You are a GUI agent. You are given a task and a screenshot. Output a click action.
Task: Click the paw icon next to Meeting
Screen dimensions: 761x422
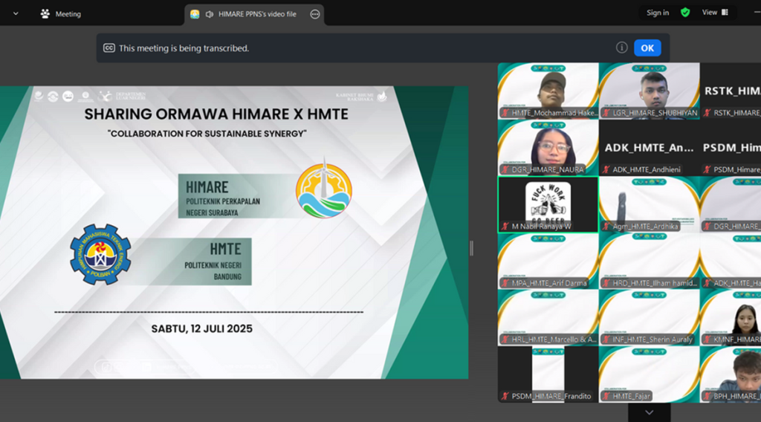pyautogui.click(x=45, y=14)
